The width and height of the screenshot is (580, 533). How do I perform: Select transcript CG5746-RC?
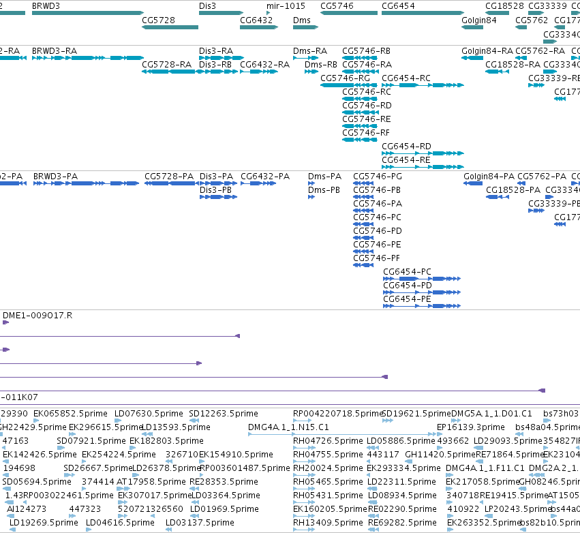tap(360, 99)
